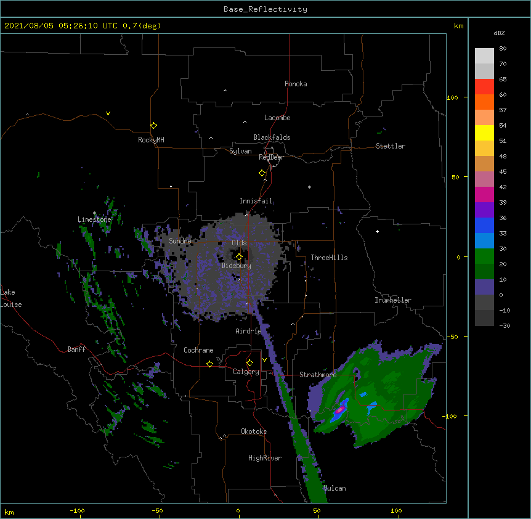531x519 pixels.
Task: Pick the yellow 51-54 dBZ legend swatch
Action: tap(484, 133)
